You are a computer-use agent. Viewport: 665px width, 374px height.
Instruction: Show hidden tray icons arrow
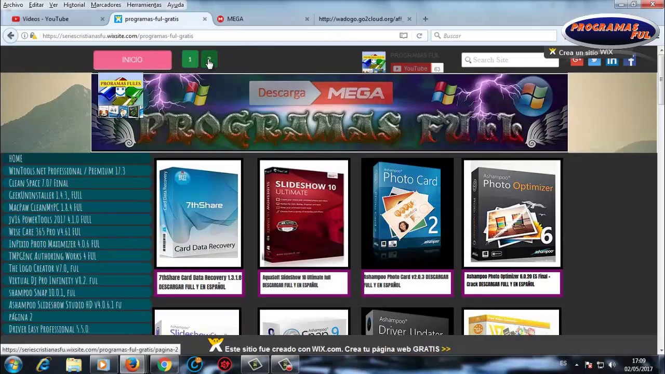tap(576, 365)
